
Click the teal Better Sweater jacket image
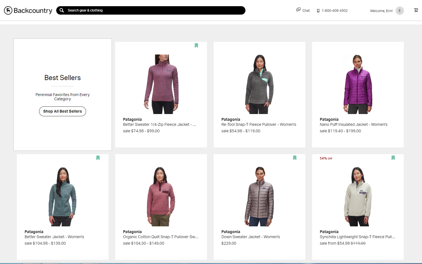click(63, 197)
